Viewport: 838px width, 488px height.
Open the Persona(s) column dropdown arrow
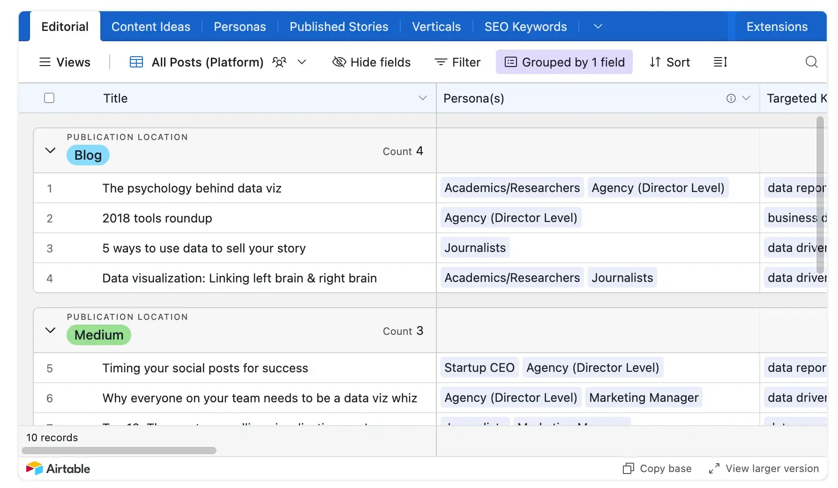746,98
